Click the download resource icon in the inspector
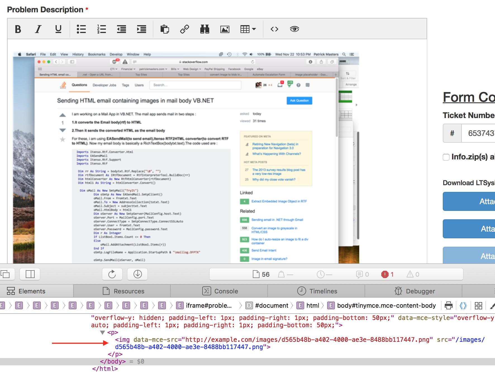495x372 pixels. (x=138, y=274)
